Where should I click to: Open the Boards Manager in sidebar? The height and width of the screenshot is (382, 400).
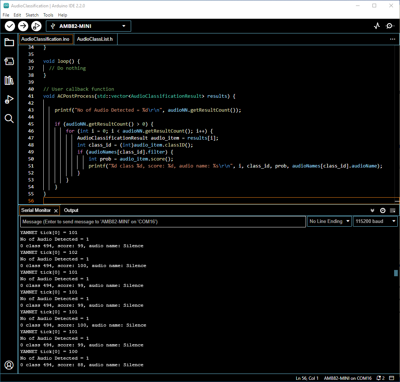click(9, 61)
